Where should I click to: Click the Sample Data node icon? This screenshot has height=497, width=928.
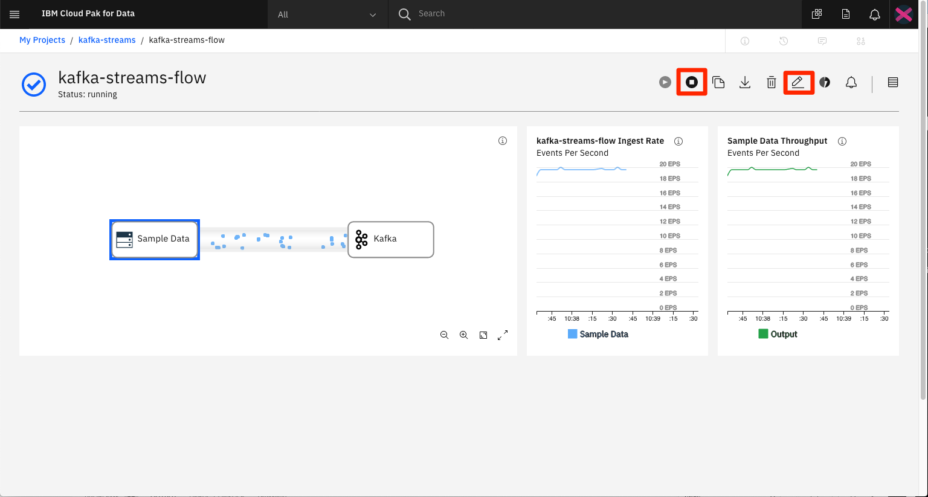(124, 239)
